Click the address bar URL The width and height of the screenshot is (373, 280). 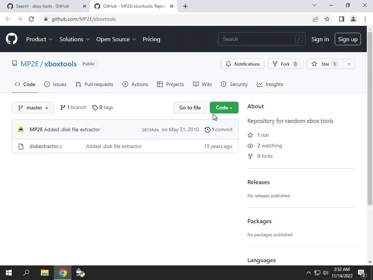pyautogui.click(x=84, y=19)
